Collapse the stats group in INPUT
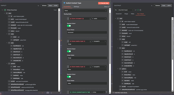Image resolution: width=174 pixels, height=95 pixels. (7, 43)
